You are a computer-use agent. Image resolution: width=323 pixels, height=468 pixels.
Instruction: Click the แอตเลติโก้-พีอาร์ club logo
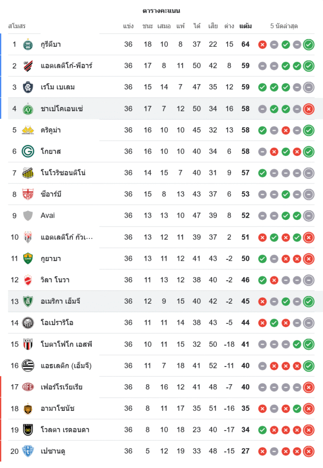[x=28, y=66]
